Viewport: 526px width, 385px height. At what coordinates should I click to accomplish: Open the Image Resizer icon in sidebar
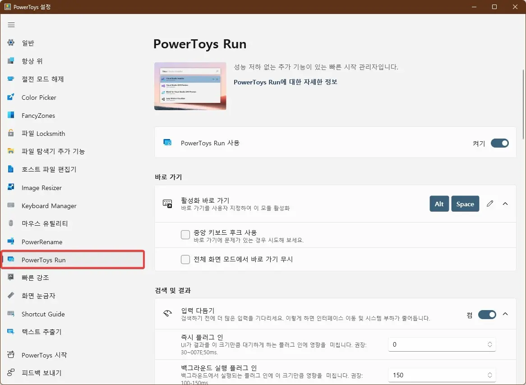pyautogui.click(x=11, y=187)
